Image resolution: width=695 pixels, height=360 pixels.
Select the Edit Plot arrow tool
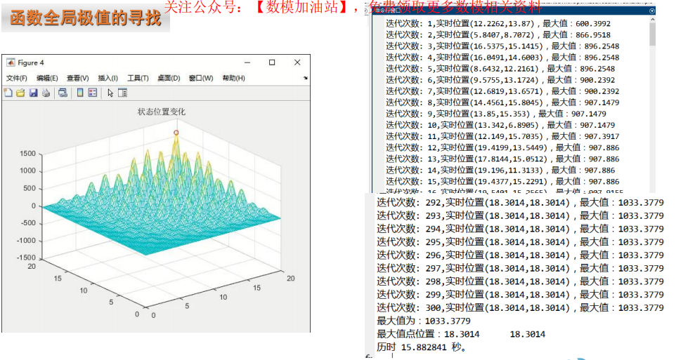pos(110,93)
